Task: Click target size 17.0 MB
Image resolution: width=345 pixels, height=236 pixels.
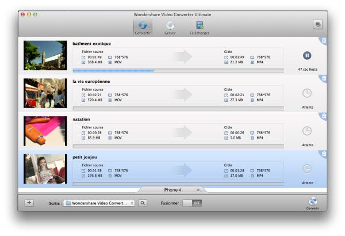Action: pyautogui.click(x=236, y=176)
